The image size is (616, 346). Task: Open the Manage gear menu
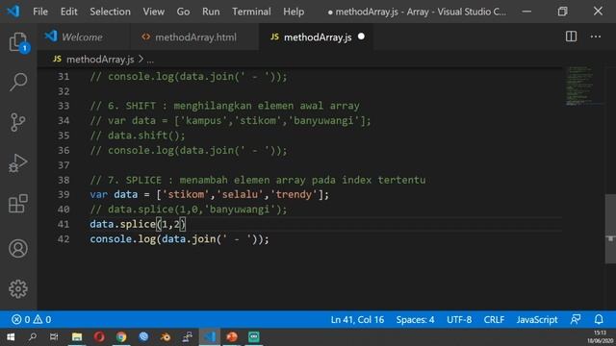pos(18,289)
